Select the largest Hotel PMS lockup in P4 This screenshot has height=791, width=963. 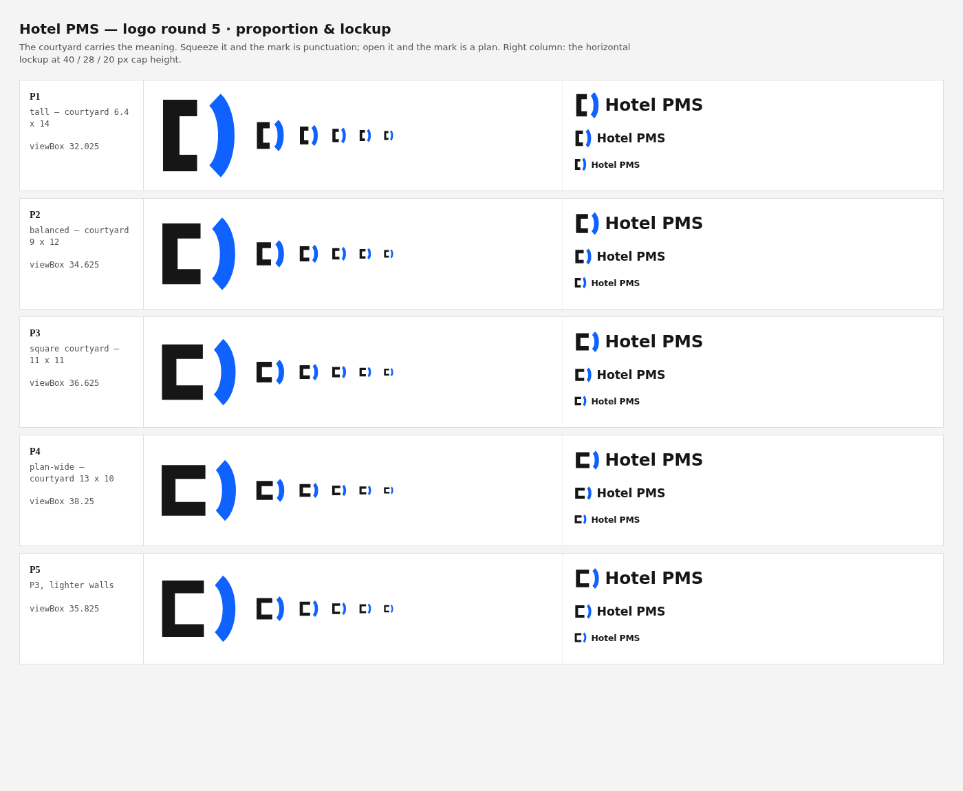(639, 460)
